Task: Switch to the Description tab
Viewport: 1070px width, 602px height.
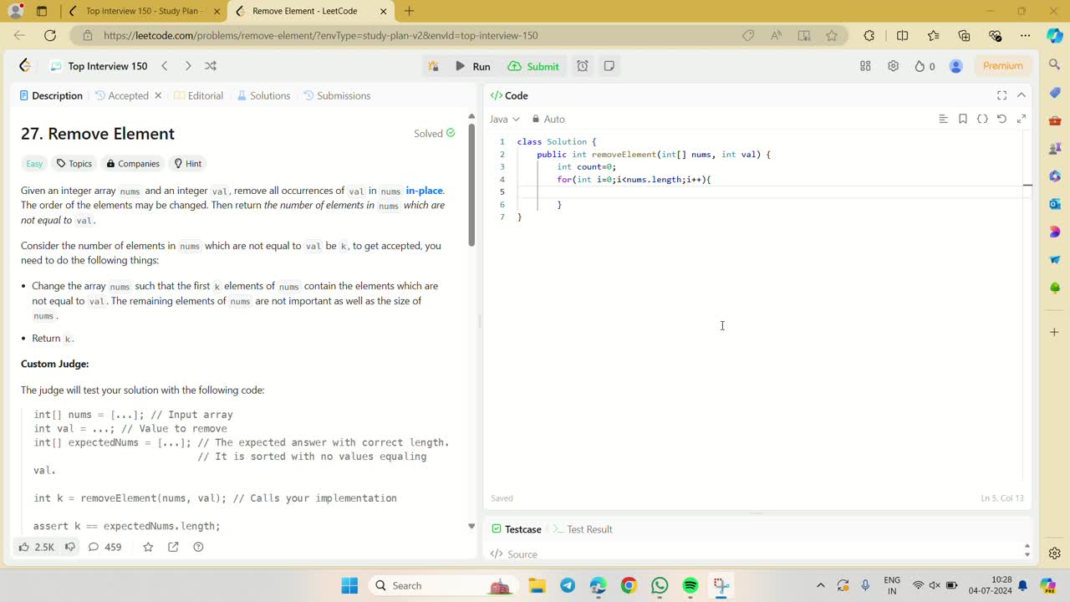Action: click(x=51, y=95)
